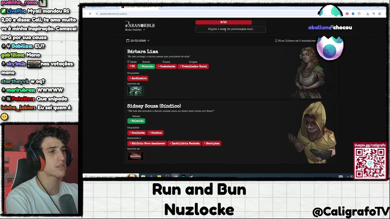The width and height of the screenshot is (390, 219).
Task: Show browser downloads
Action: pyautogui.click(x=368, y=14)
